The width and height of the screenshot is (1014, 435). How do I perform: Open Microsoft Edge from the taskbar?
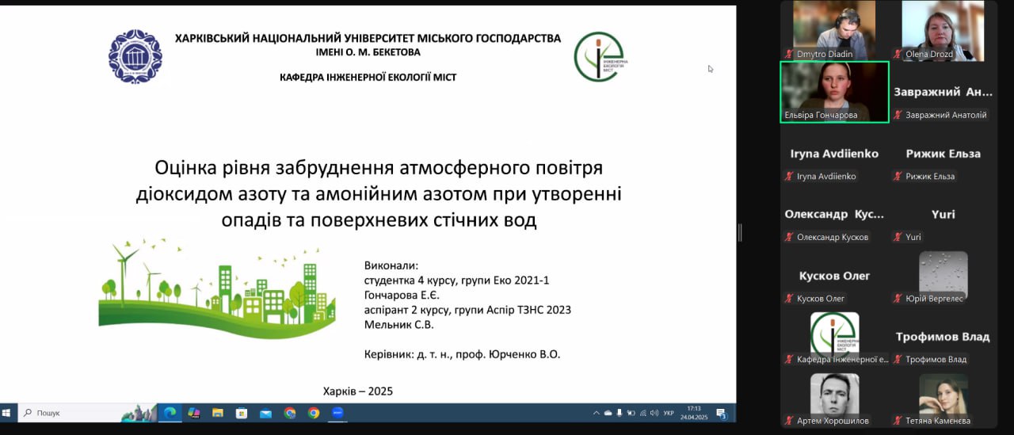click(x=169, y=413)
